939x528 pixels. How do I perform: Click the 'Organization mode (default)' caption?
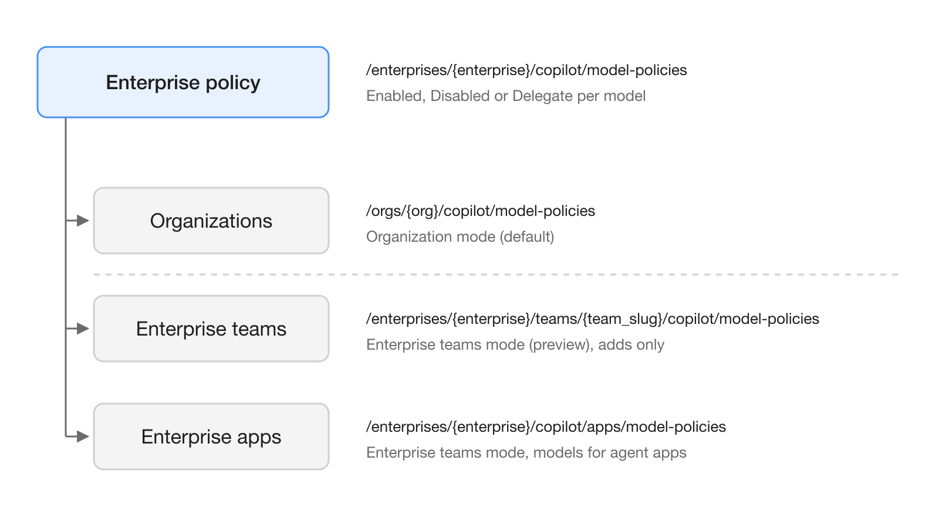tap(460, 236)
